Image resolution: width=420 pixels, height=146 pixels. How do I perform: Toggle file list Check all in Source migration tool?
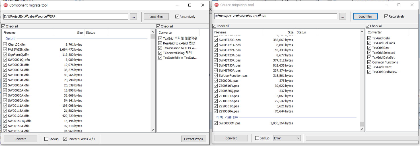(214, 26)
